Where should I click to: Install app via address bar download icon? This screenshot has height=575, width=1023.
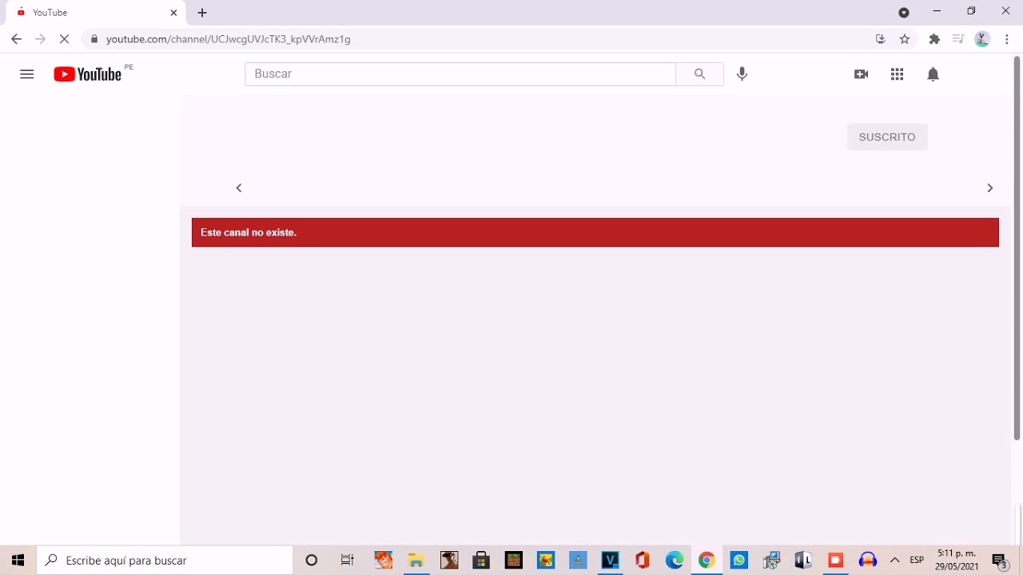881,39
